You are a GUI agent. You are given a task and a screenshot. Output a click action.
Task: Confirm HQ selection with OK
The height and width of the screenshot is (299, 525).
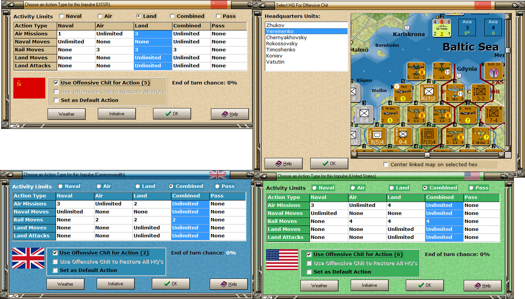click(329, 164)
